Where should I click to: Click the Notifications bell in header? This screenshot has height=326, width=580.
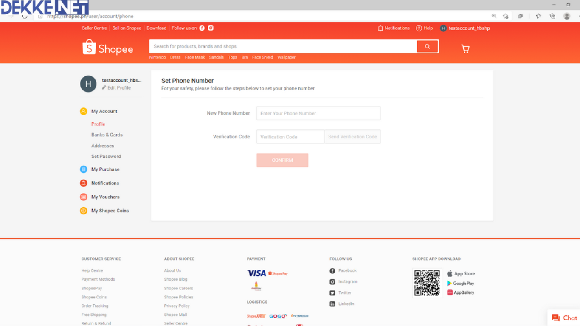[380, 28]
